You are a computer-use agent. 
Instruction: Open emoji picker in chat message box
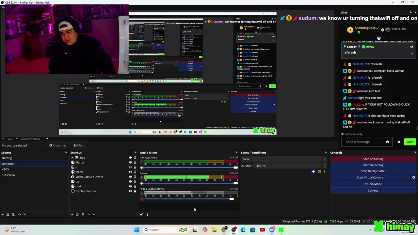click(387, 142)
